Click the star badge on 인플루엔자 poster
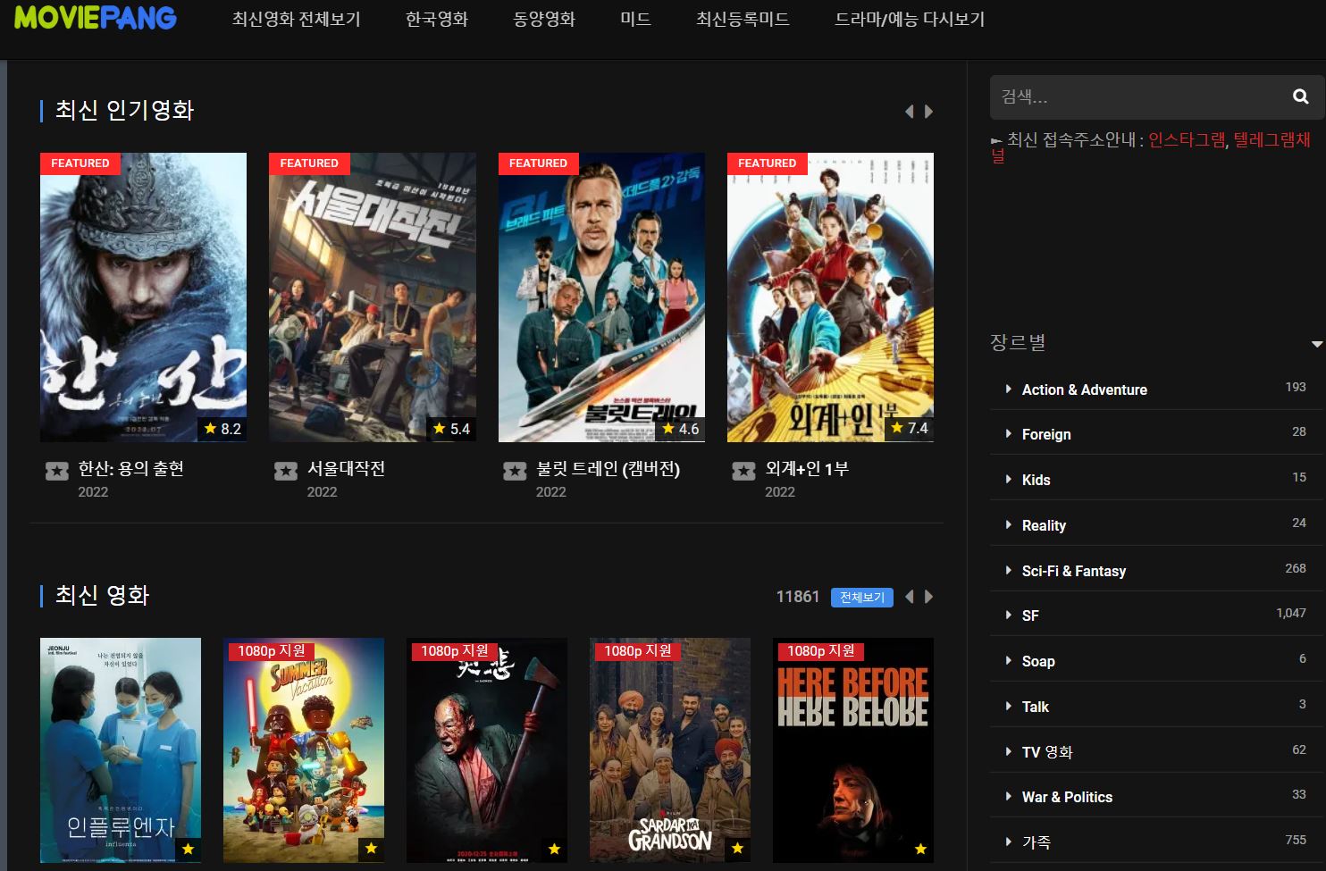The height and width of the screenshot is (871, 1326). [189, 849]
